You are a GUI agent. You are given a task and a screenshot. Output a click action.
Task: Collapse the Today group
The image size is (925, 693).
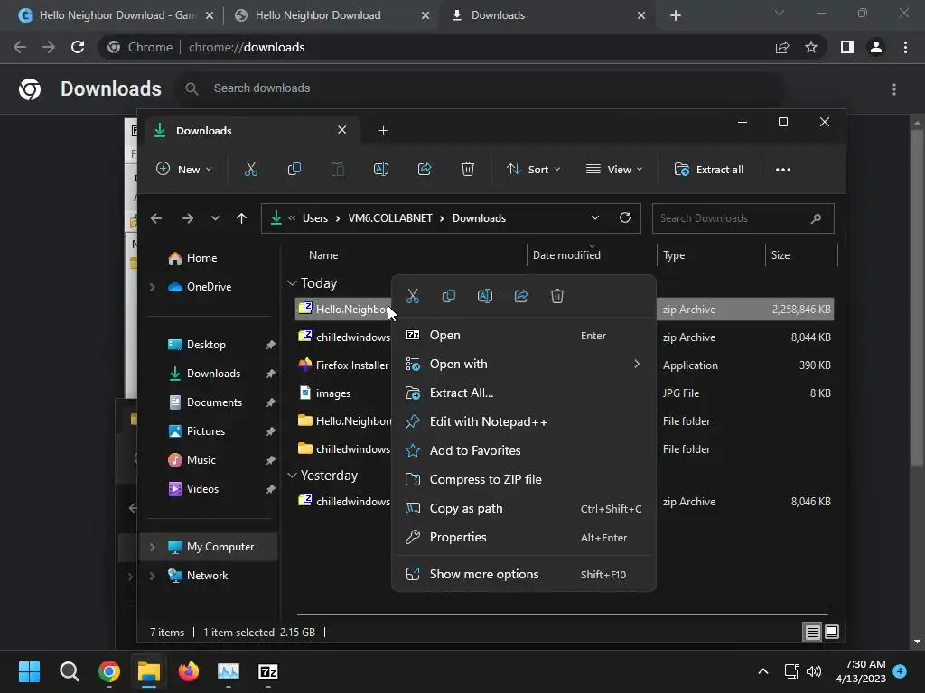pyautogui.click(x=292, y=283)
